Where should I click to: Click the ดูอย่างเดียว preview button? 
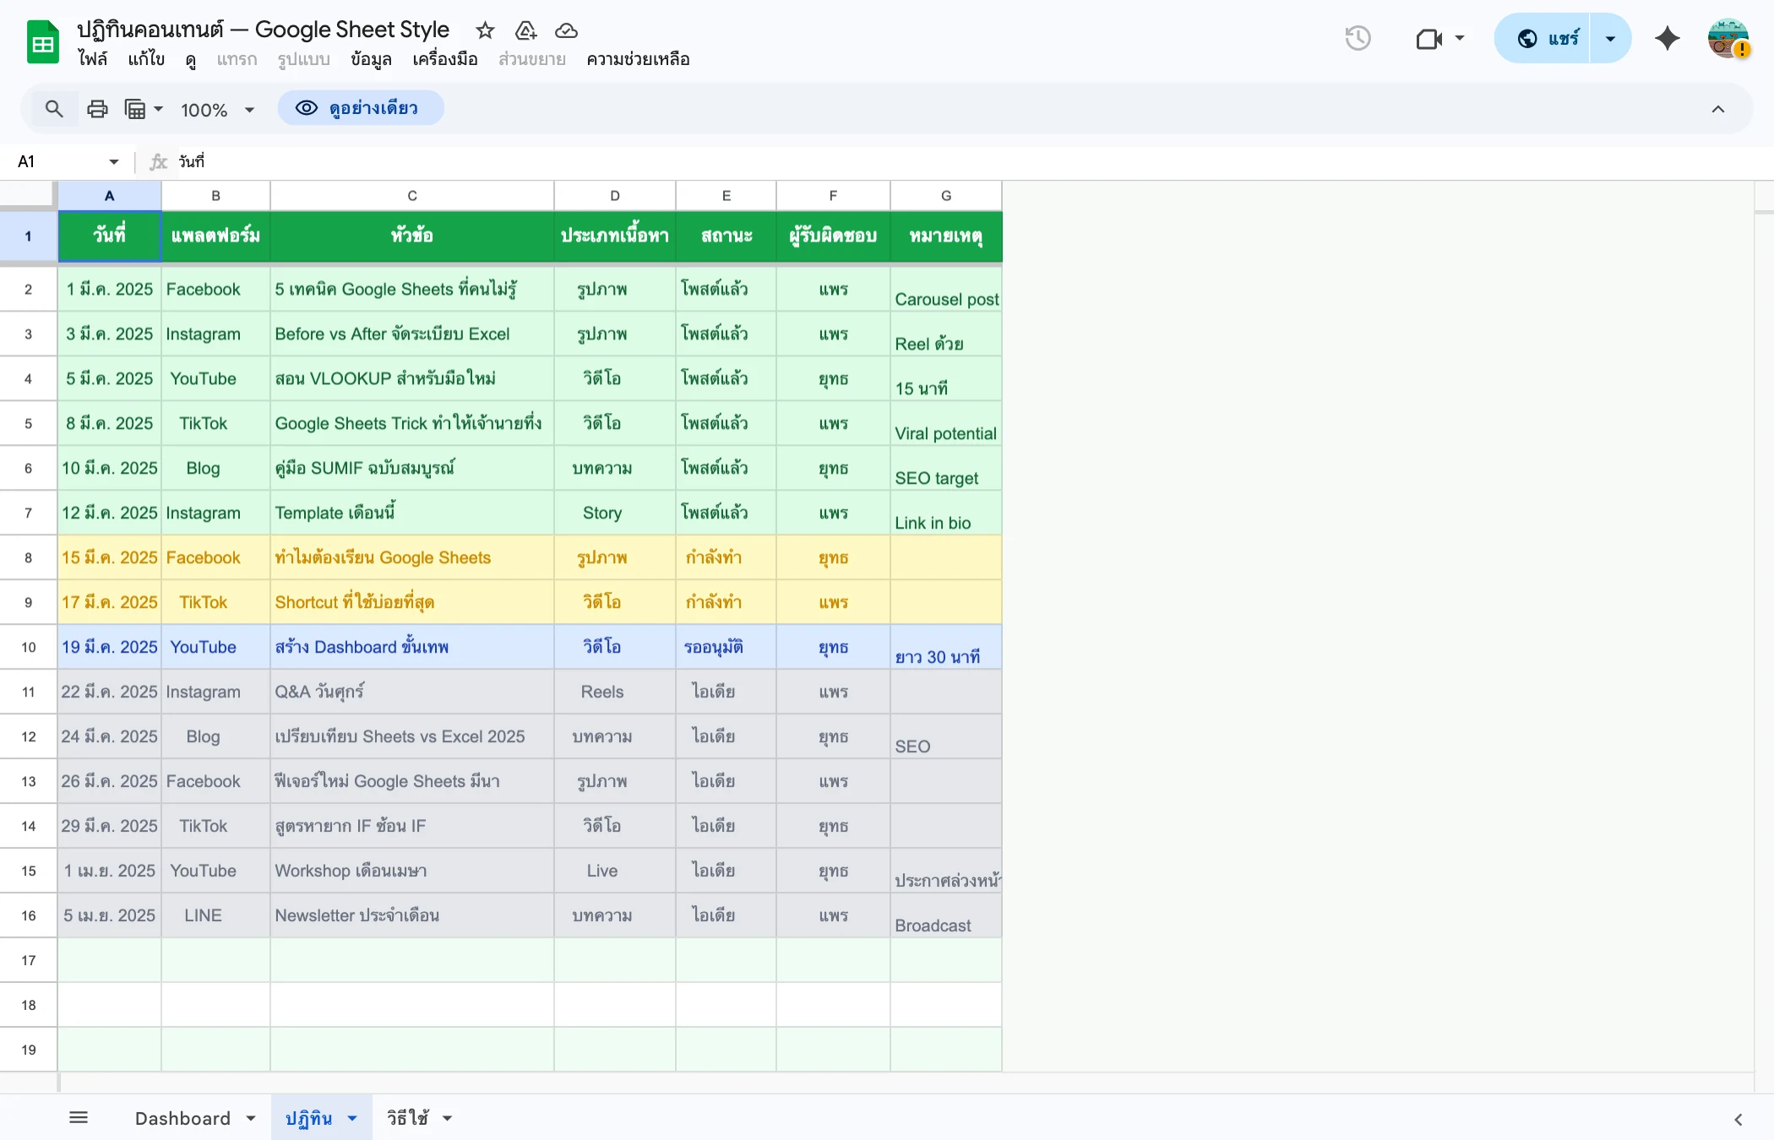[361, 108]
